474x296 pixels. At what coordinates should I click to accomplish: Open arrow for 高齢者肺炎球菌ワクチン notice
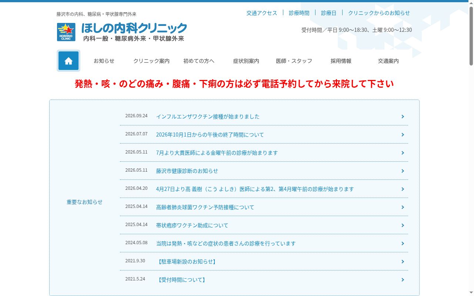403,207
